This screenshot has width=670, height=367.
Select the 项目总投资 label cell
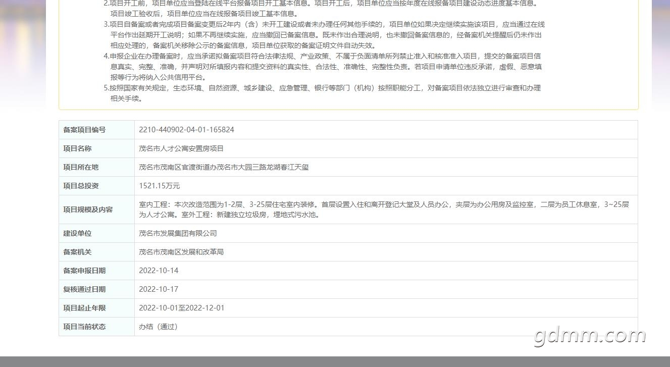(x=96, y=186)
